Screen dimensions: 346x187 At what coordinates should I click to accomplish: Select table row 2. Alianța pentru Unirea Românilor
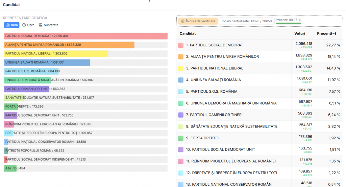tap(259, 57)
